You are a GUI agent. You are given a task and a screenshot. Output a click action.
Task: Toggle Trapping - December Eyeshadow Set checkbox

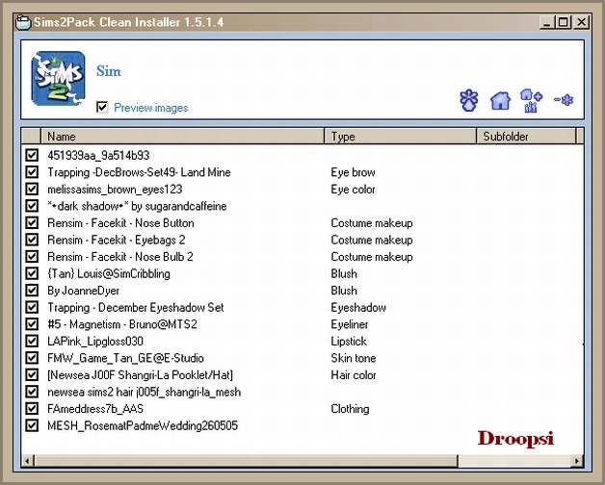(x=32, y=308)
